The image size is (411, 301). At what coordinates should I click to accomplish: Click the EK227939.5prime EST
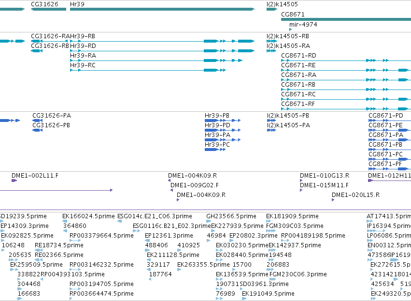213,231
